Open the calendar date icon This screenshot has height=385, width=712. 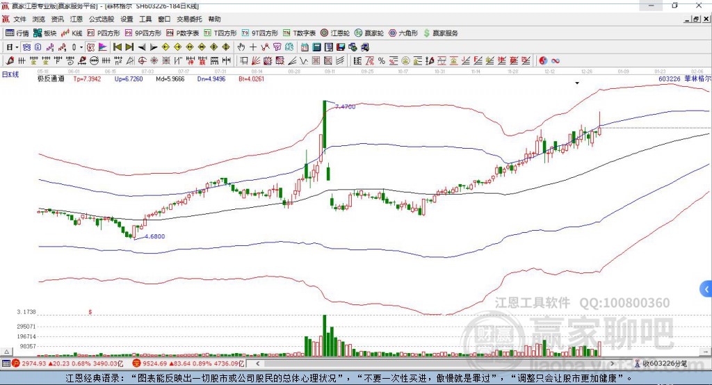point(305,47)
